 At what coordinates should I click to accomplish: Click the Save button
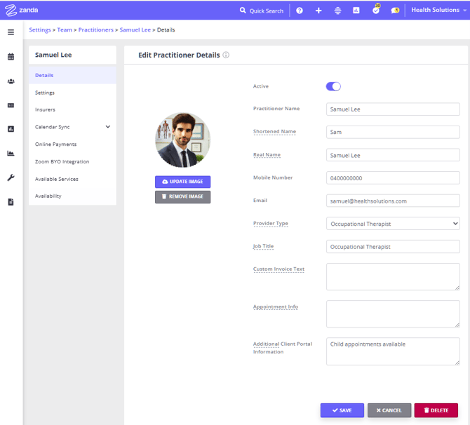point(342,410)
